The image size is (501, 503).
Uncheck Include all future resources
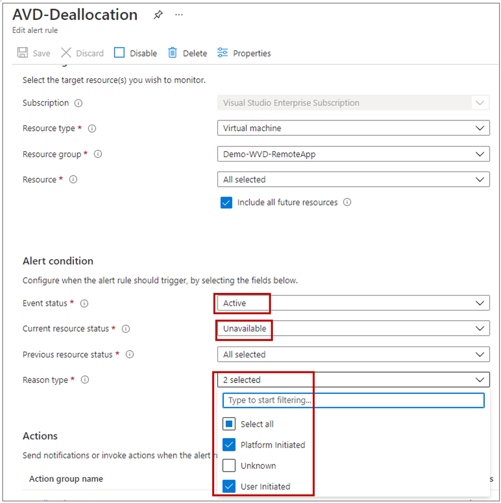[226, 203]
